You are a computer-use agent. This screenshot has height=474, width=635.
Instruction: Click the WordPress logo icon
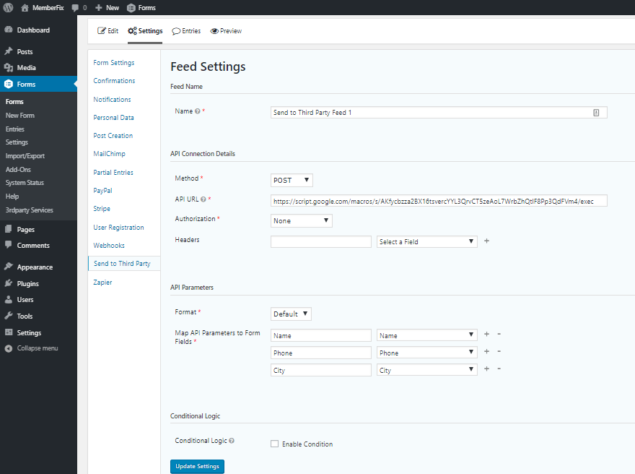(8, 7)
